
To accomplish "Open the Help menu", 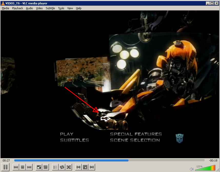I will tap(79, 8).
